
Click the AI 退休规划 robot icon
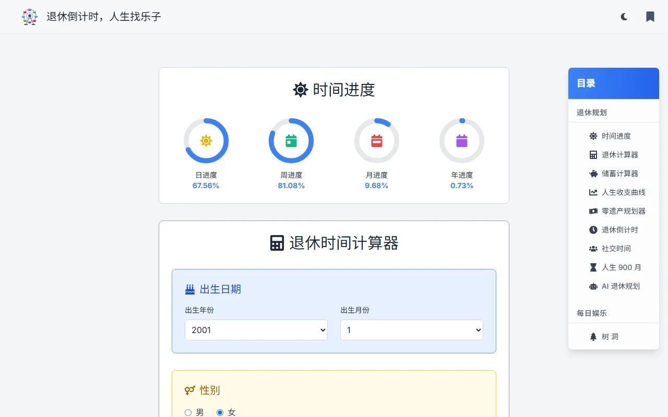coord(593,286)
